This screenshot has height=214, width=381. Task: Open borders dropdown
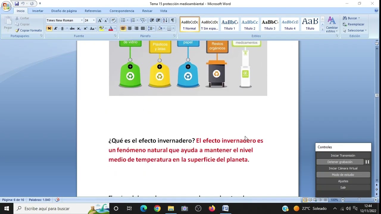click(x=173, y=29)
